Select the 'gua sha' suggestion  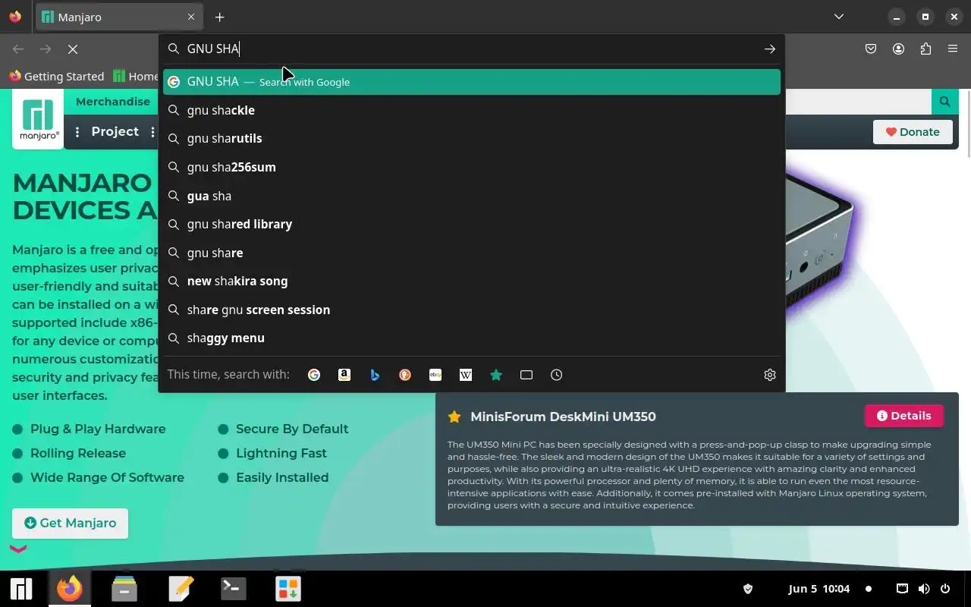click(x=472, y=196)
